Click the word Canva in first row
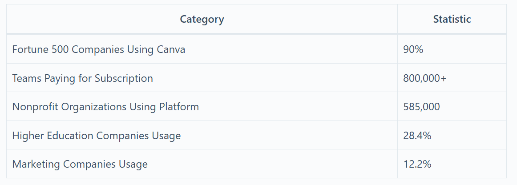The height and width of the screenshot is (185, 517). pyautogui.click(x=171, y=49)
